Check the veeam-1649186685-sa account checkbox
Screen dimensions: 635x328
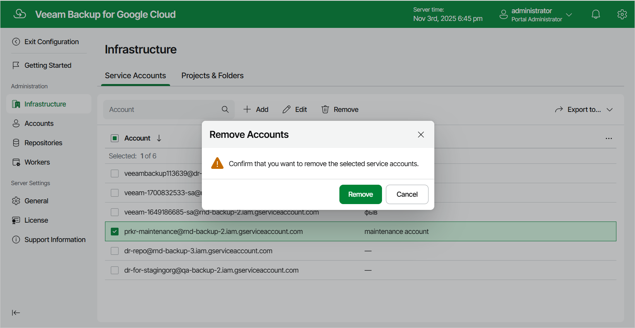115,212
